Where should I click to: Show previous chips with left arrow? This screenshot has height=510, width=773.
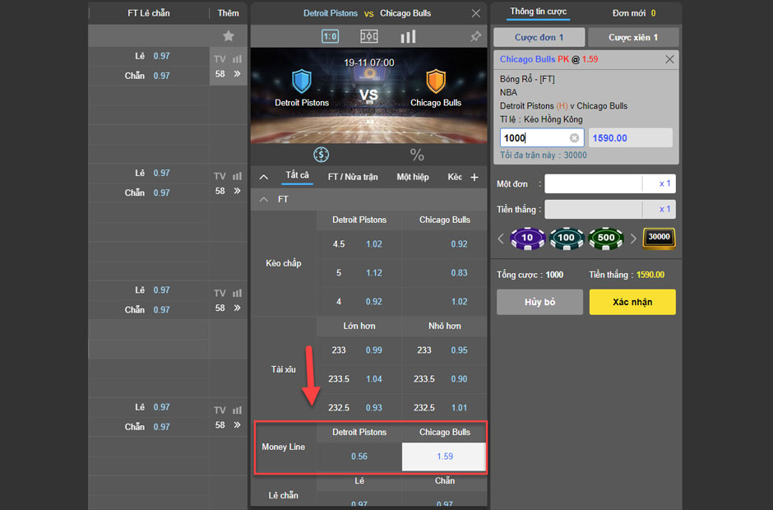[501, 239]
